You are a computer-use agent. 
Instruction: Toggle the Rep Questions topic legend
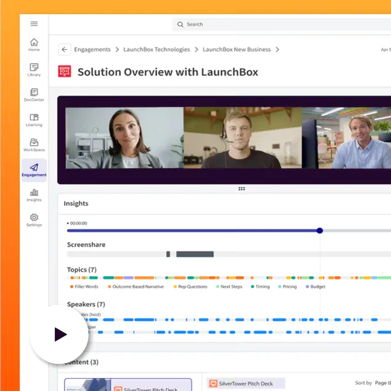pyautogui.click(x=192, y=286)
